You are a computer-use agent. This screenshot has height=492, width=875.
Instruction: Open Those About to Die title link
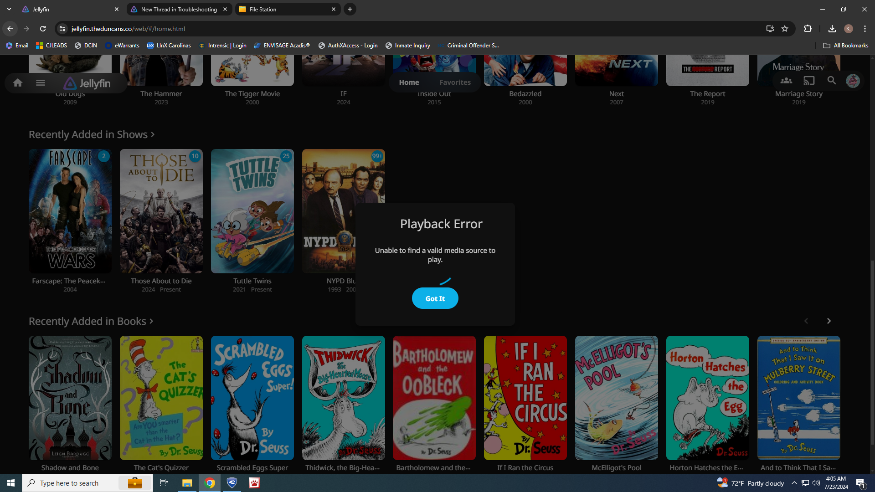pyautogui.click(x=161, y=281)
